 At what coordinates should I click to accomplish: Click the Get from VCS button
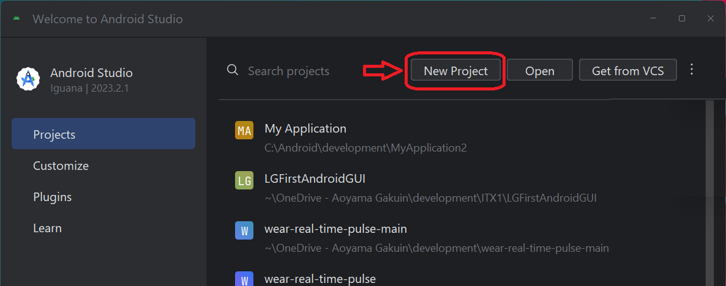click(628, 71)
